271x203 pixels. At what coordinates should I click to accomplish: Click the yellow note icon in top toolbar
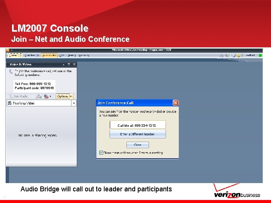pos(239,55)
